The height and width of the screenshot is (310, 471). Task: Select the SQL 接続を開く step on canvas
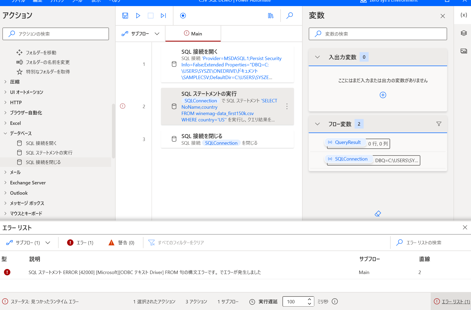click(x=227, y=64)
